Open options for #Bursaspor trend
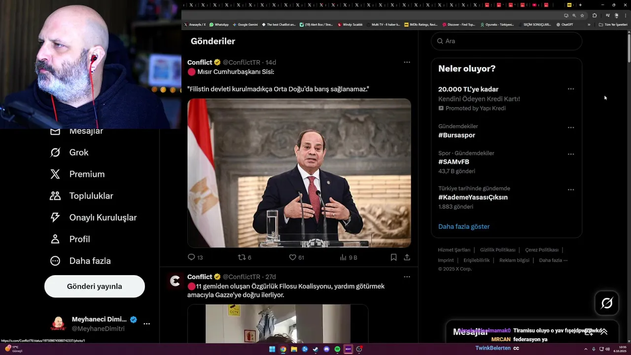The height and width of the screenshot is (355, 631). [x=570, y=127]
